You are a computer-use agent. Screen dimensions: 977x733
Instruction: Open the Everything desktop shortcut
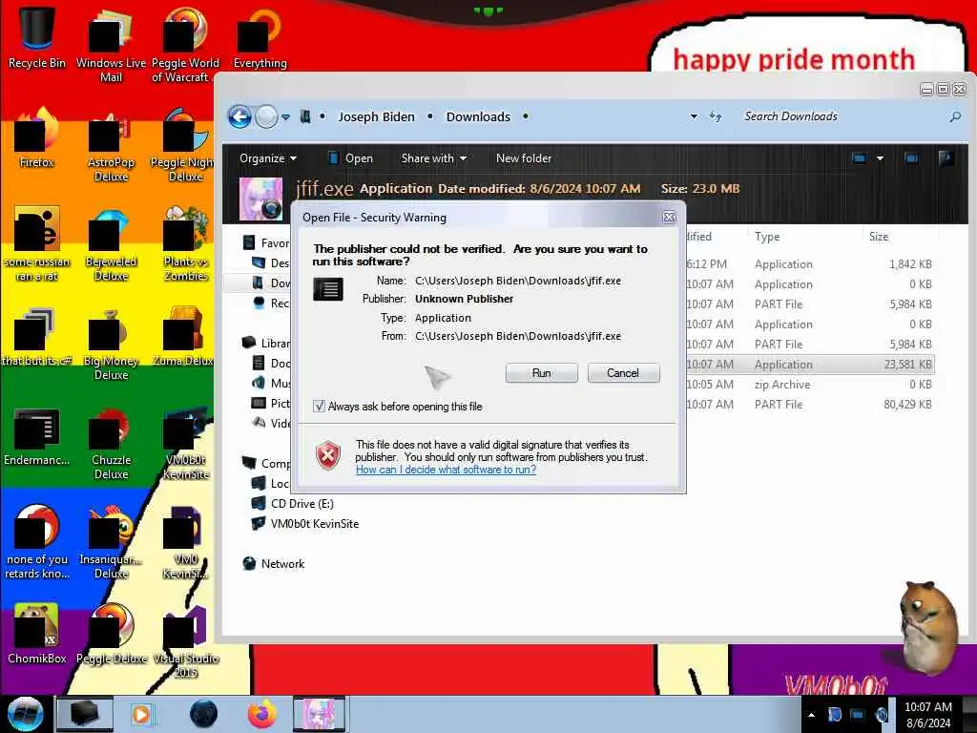260,37
